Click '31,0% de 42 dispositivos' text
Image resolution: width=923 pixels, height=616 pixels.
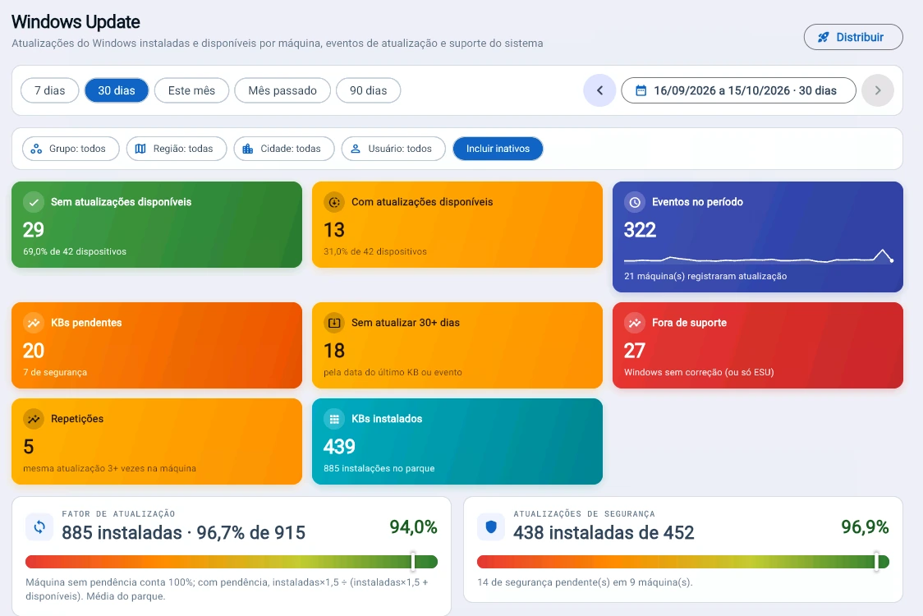pos(375,251)
